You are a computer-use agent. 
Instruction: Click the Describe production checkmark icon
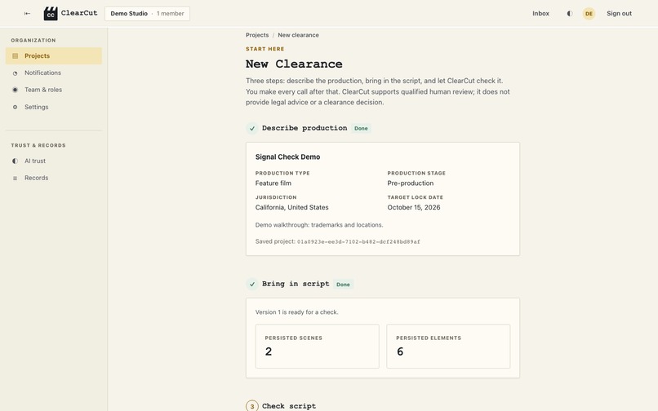251,128
